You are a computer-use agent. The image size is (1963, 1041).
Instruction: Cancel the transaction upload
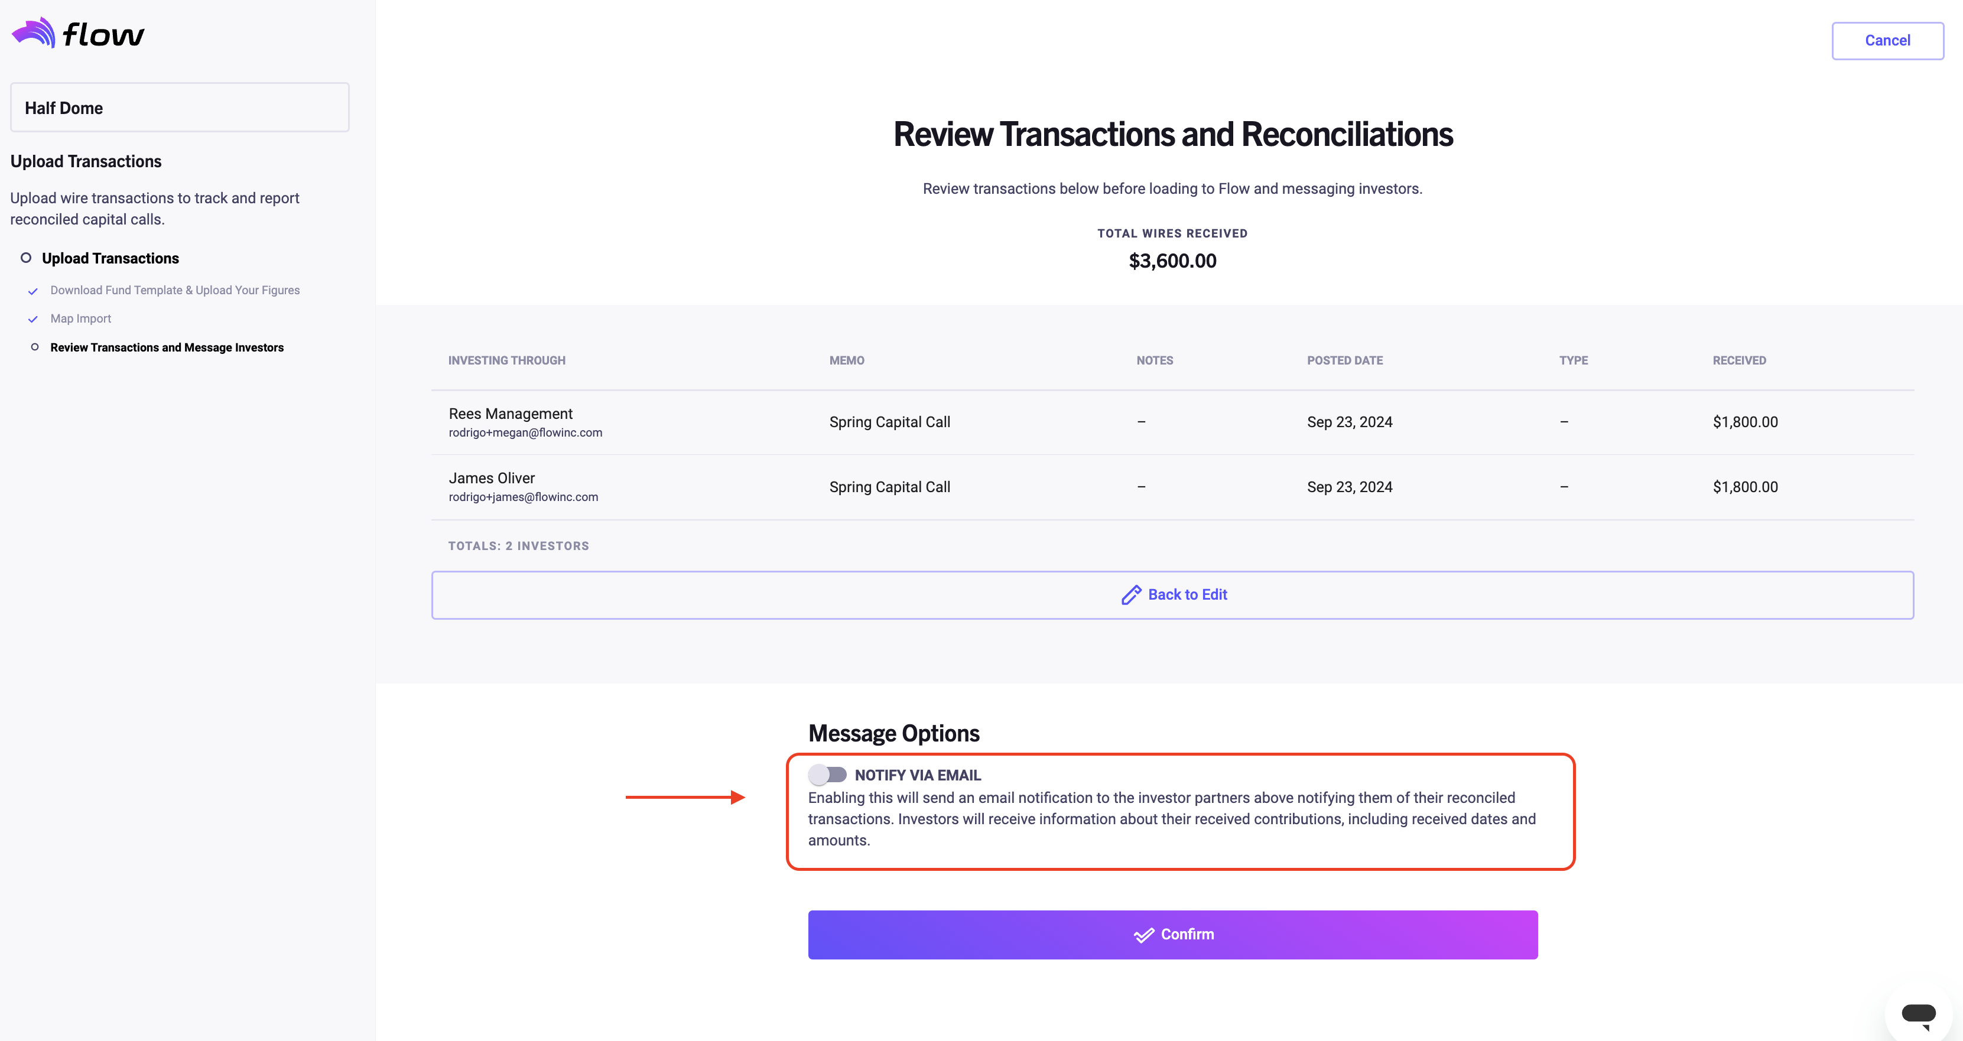pos(1887,40)
